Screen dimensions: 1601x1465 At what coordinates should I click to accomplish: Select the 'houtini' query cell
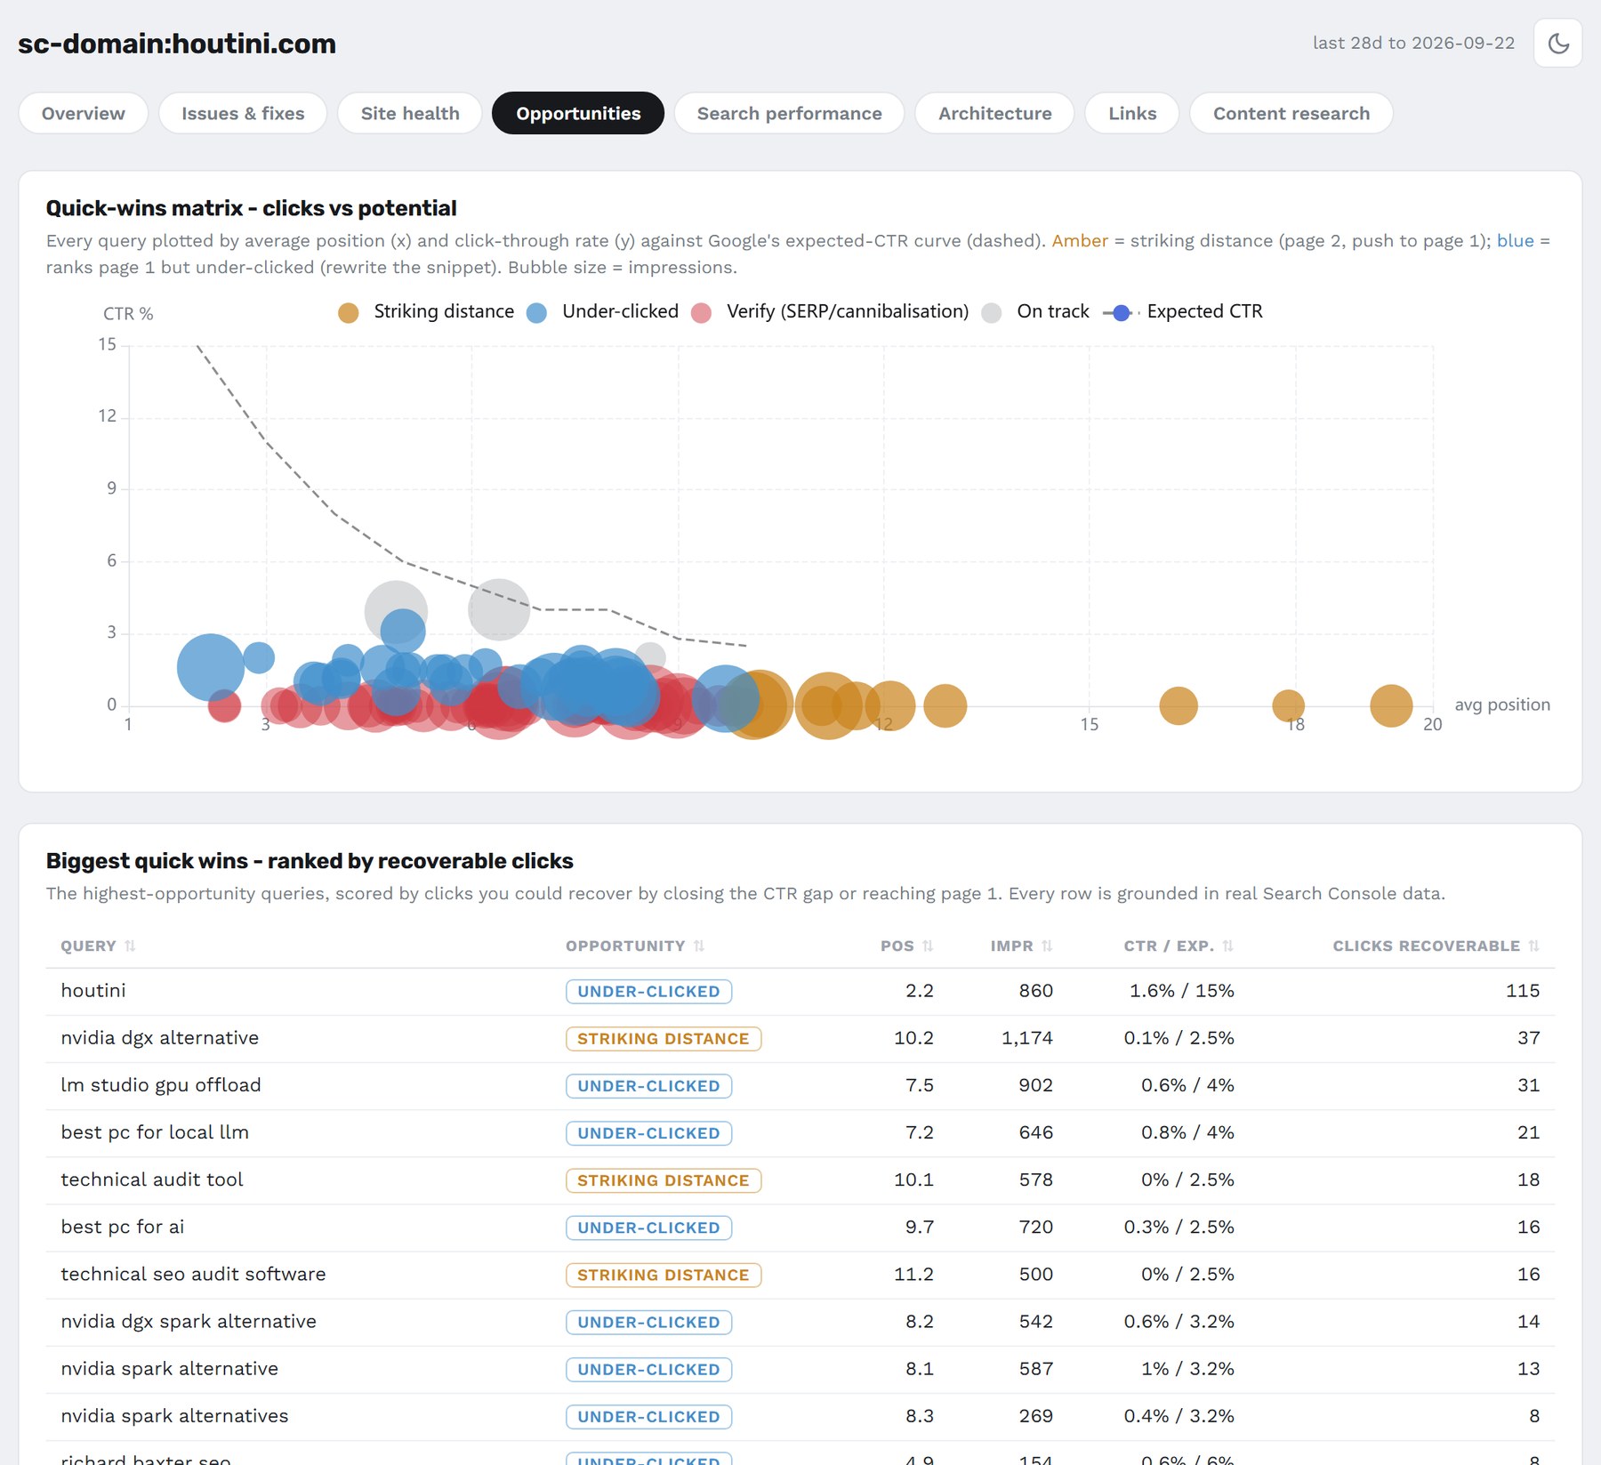coord(93,991)
